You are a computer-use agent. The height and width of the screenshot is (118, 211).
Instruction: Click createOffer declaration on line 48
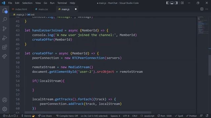(x=43, y=53)
